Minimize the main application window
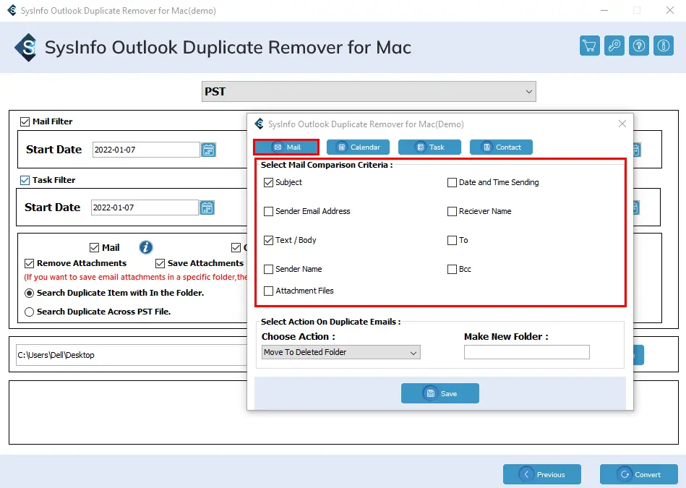686x488 pixels. (x=604, y=10)
